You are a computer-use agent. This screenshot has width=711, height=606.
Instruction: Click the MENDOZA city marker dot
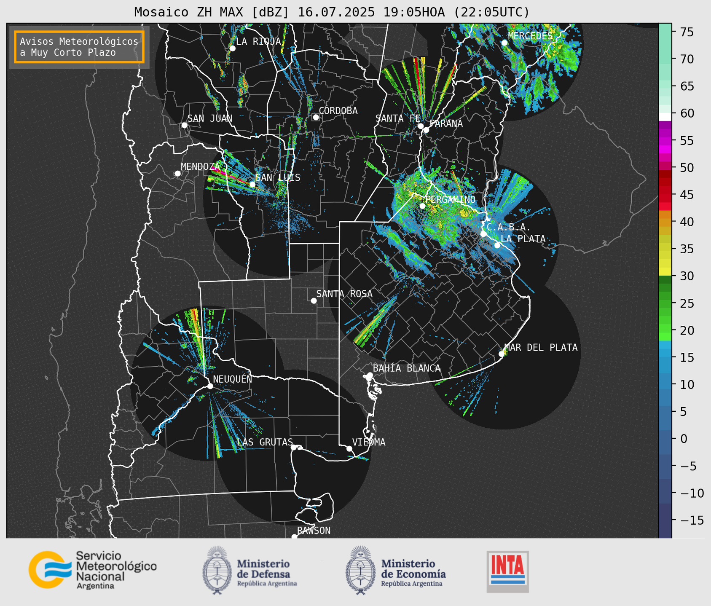click(x=177, y=174)
